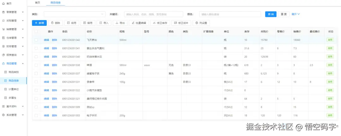This screenshot has height=136, width=341.
Task: Click 删除 link for 测试sp row
Action: point(54,107)
